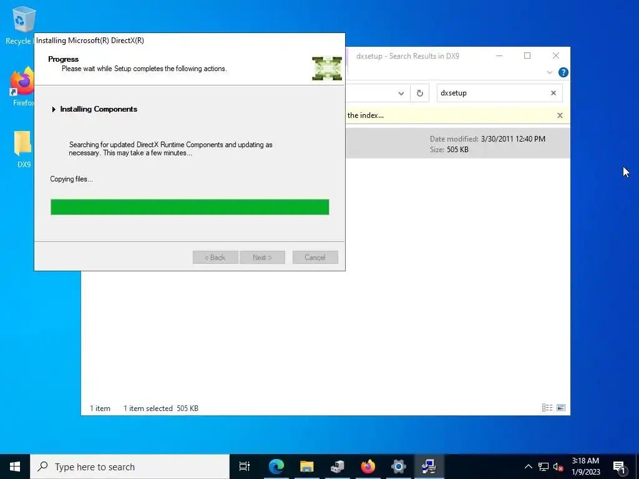639x479 pixels.
Task: Minimize the Explorer search results window
Action: pyautogui.click(x=499, y=56)
